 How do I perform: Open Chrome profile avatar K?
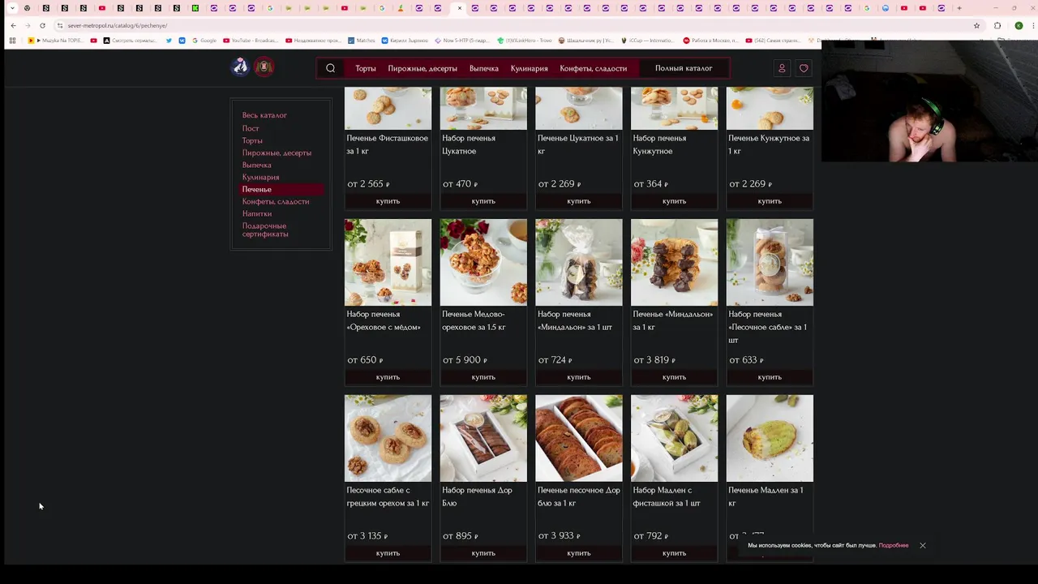click(x=1019, y=25)
